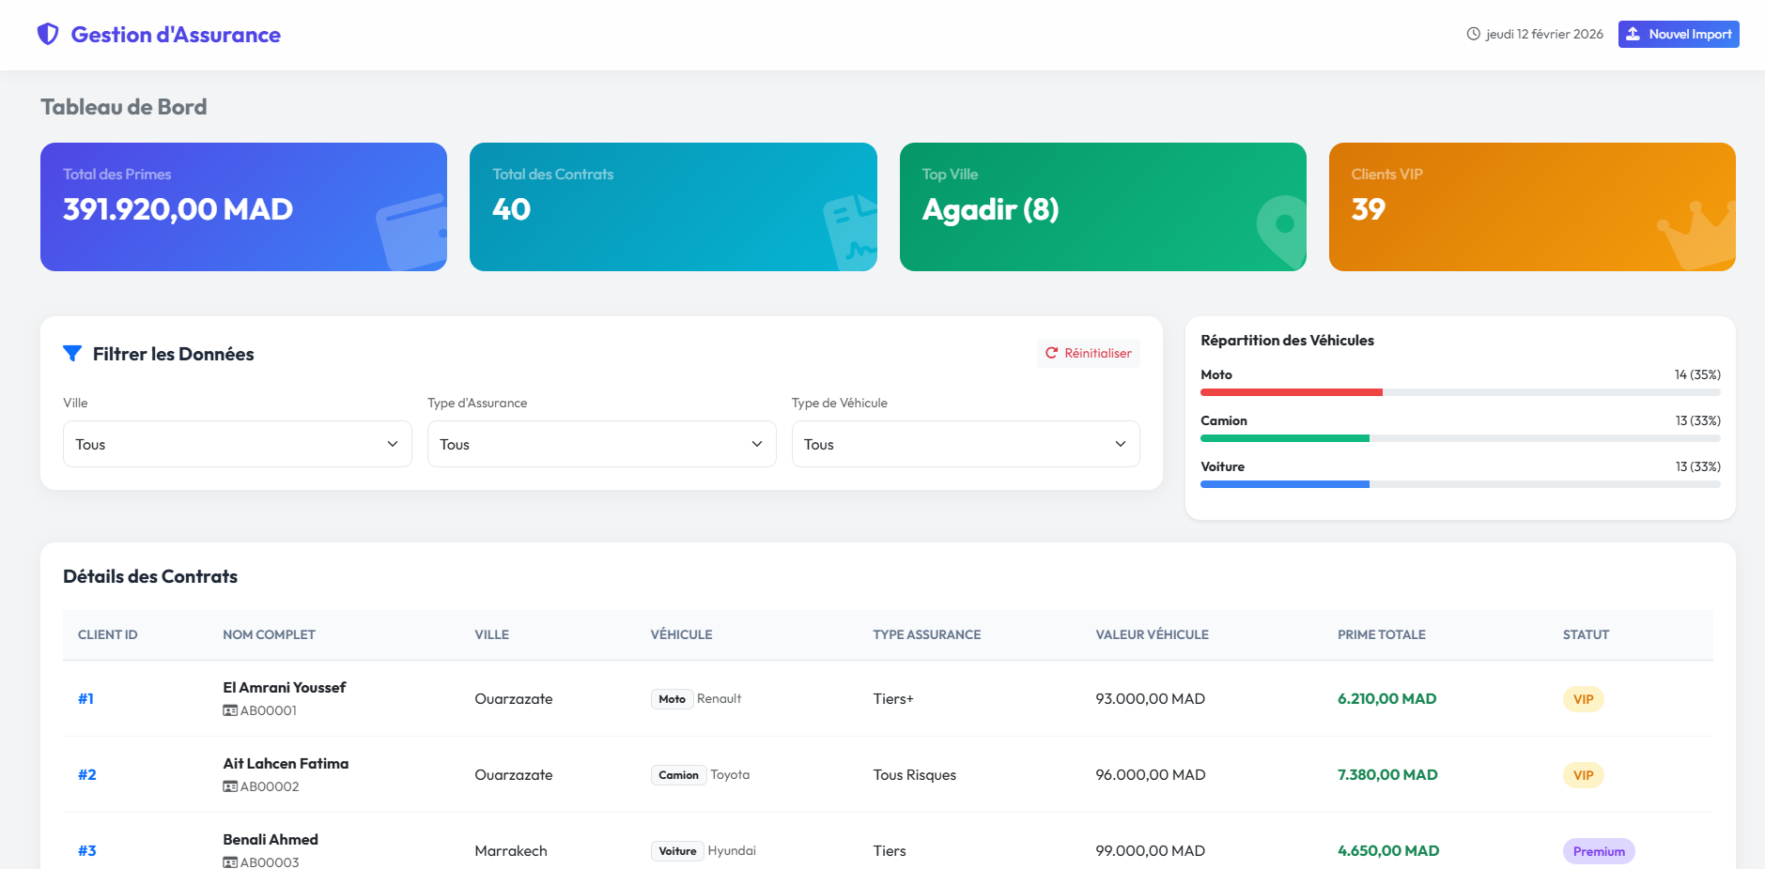The image size is (1765, 869).
Task: Click the Camion tag in row #2
Action: (678, 775)
